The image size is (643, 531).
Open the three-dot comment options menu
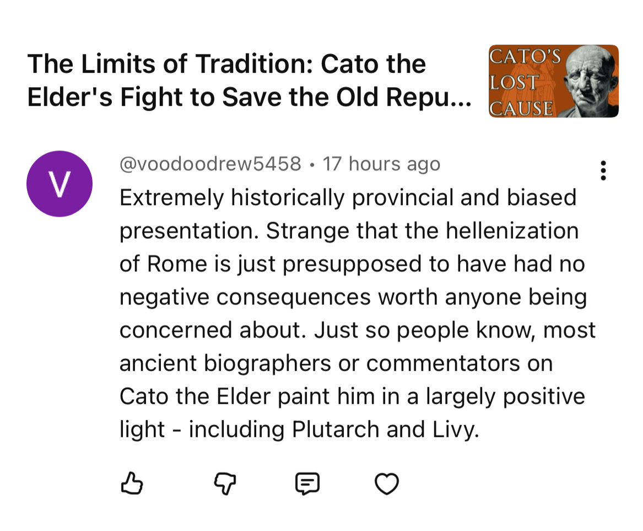pos(603,171)
